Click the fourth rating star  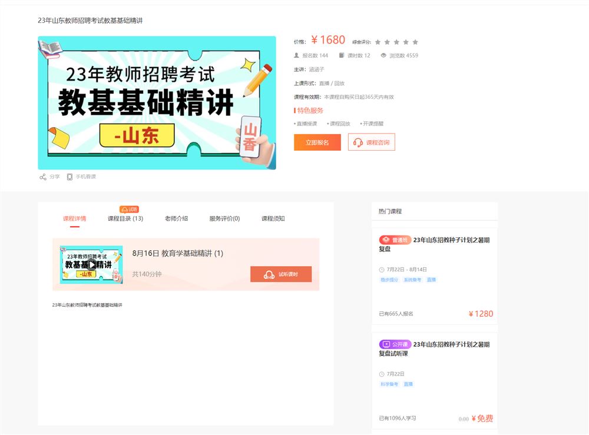406,42
